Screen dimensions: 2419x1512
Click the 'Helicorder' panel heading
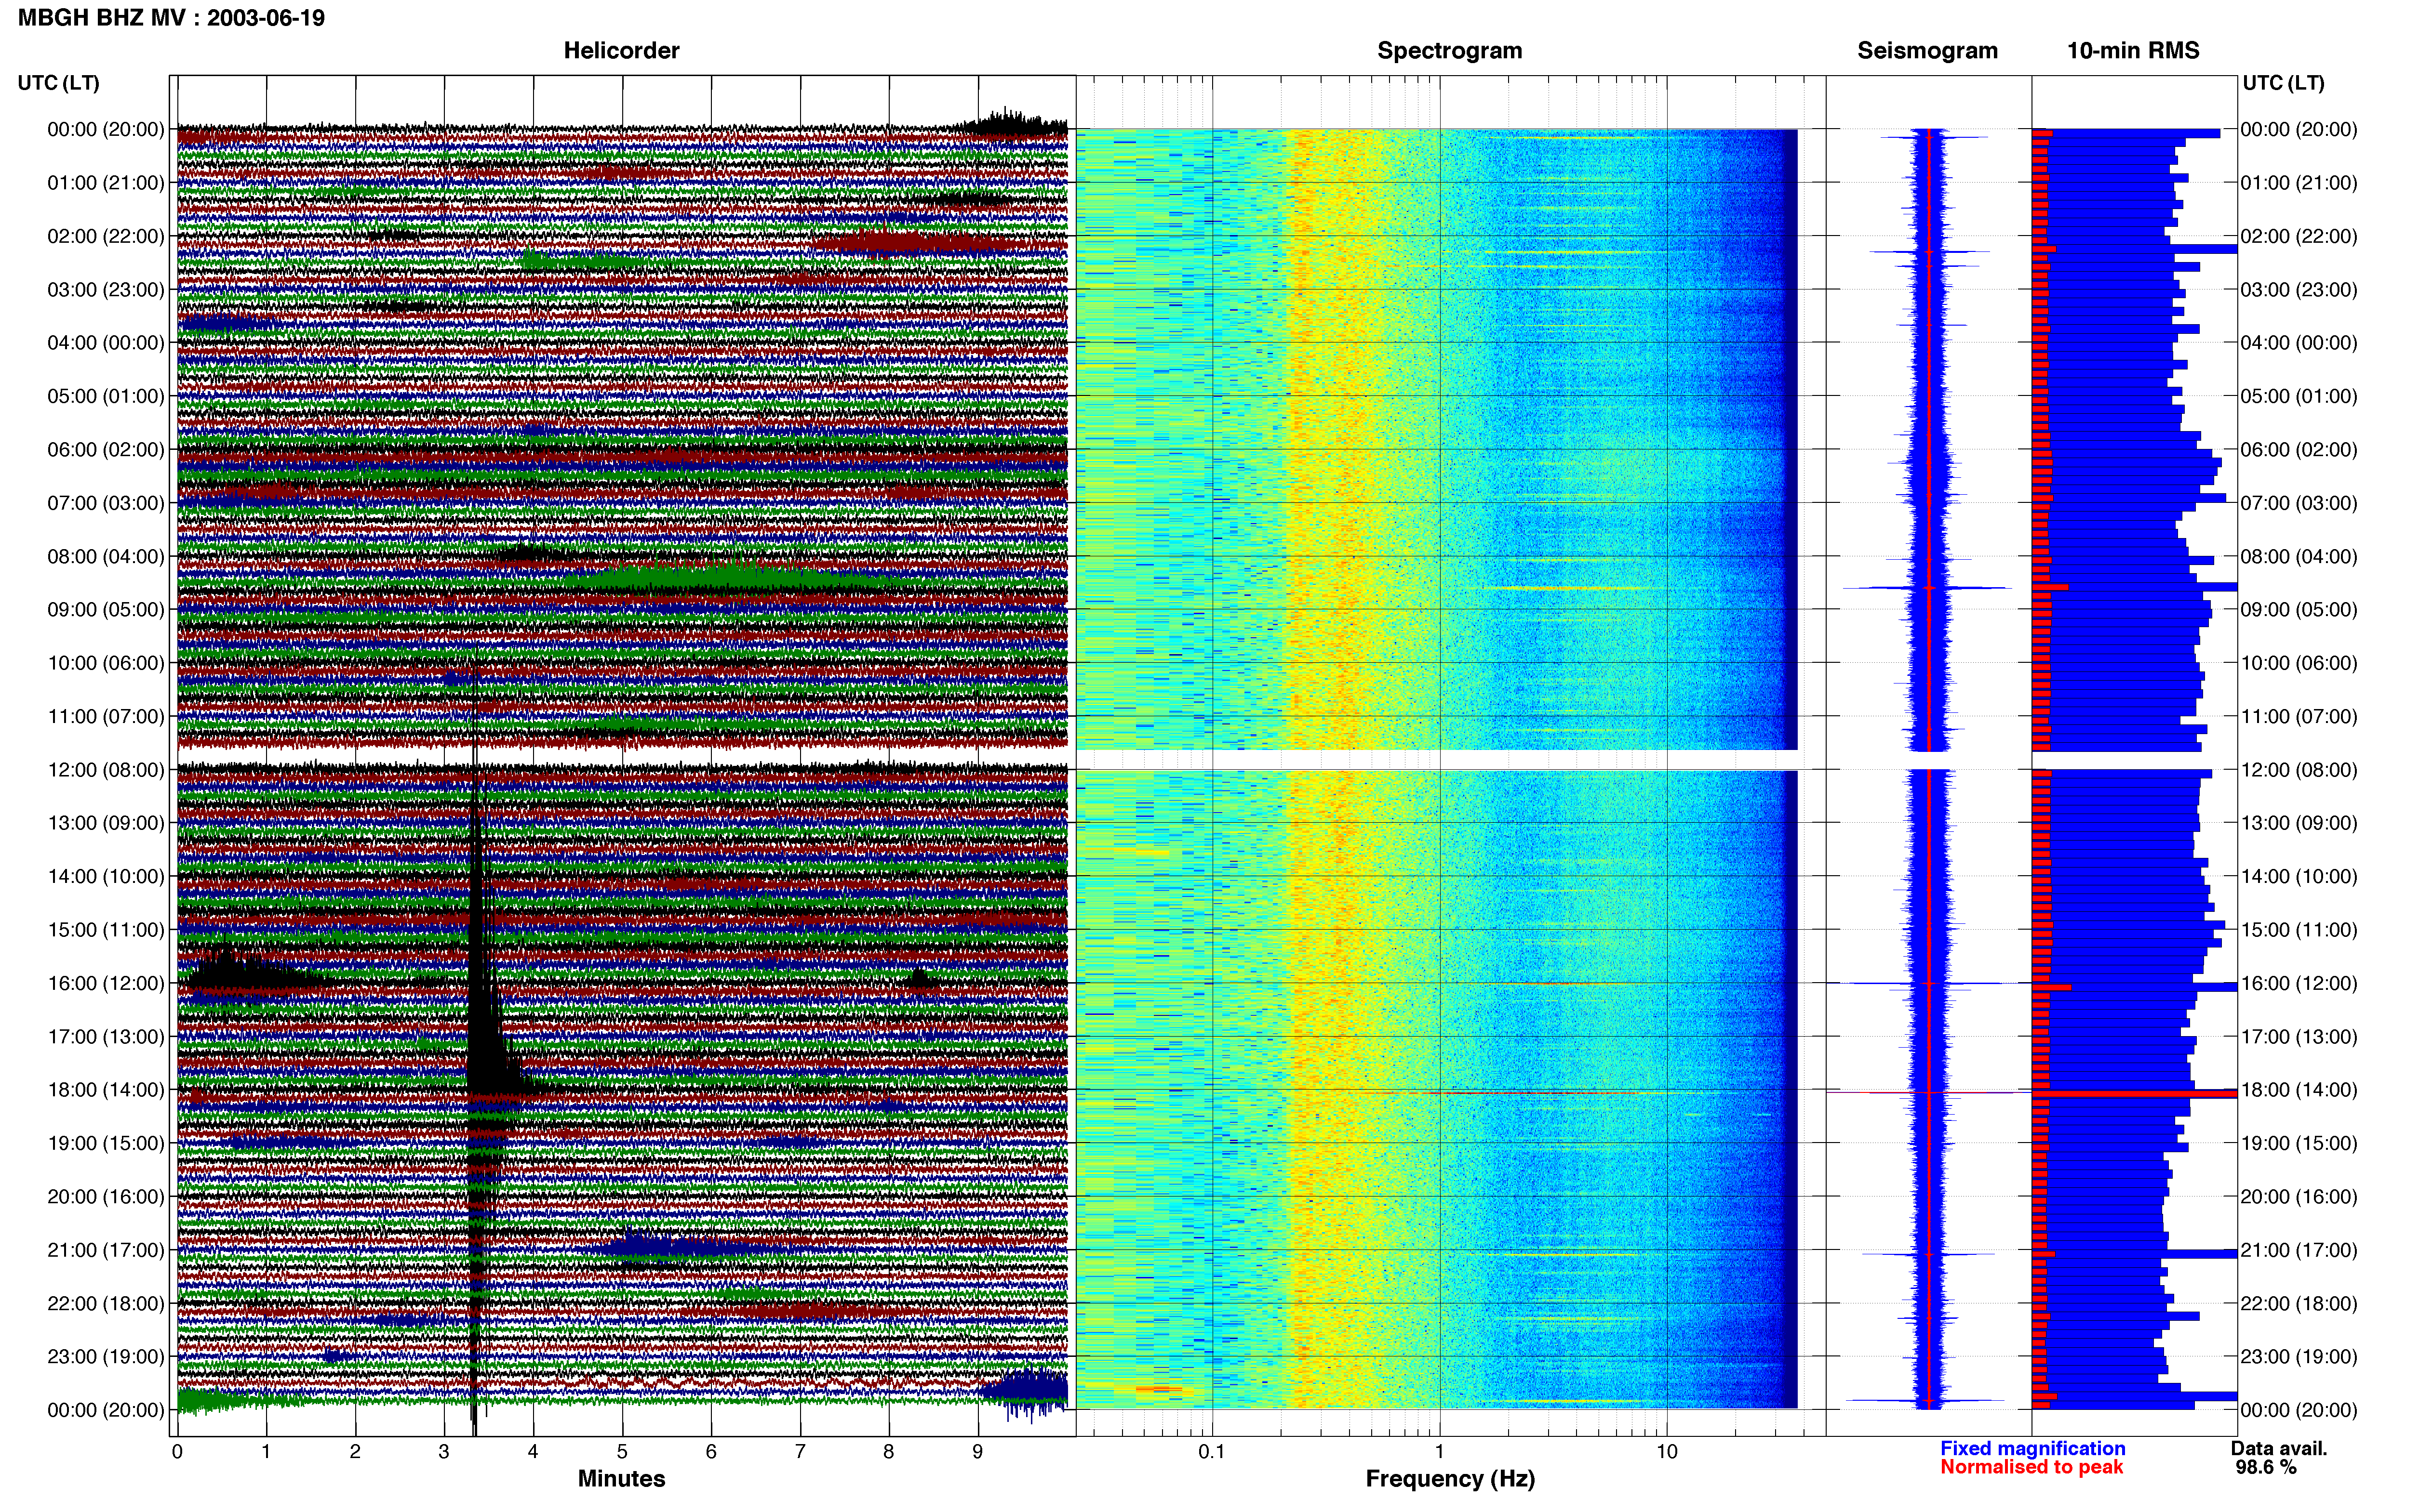621,51
